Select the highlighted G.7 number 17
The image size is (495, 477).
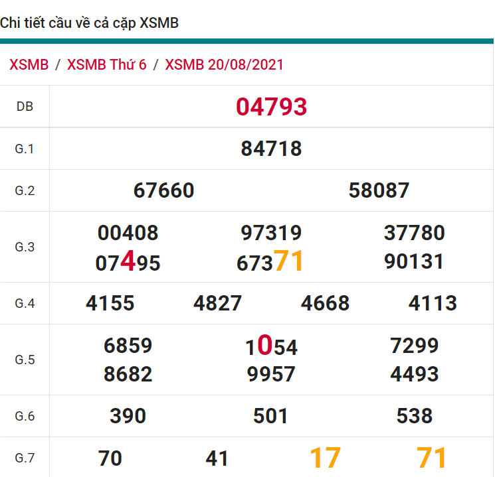[326, 458]
